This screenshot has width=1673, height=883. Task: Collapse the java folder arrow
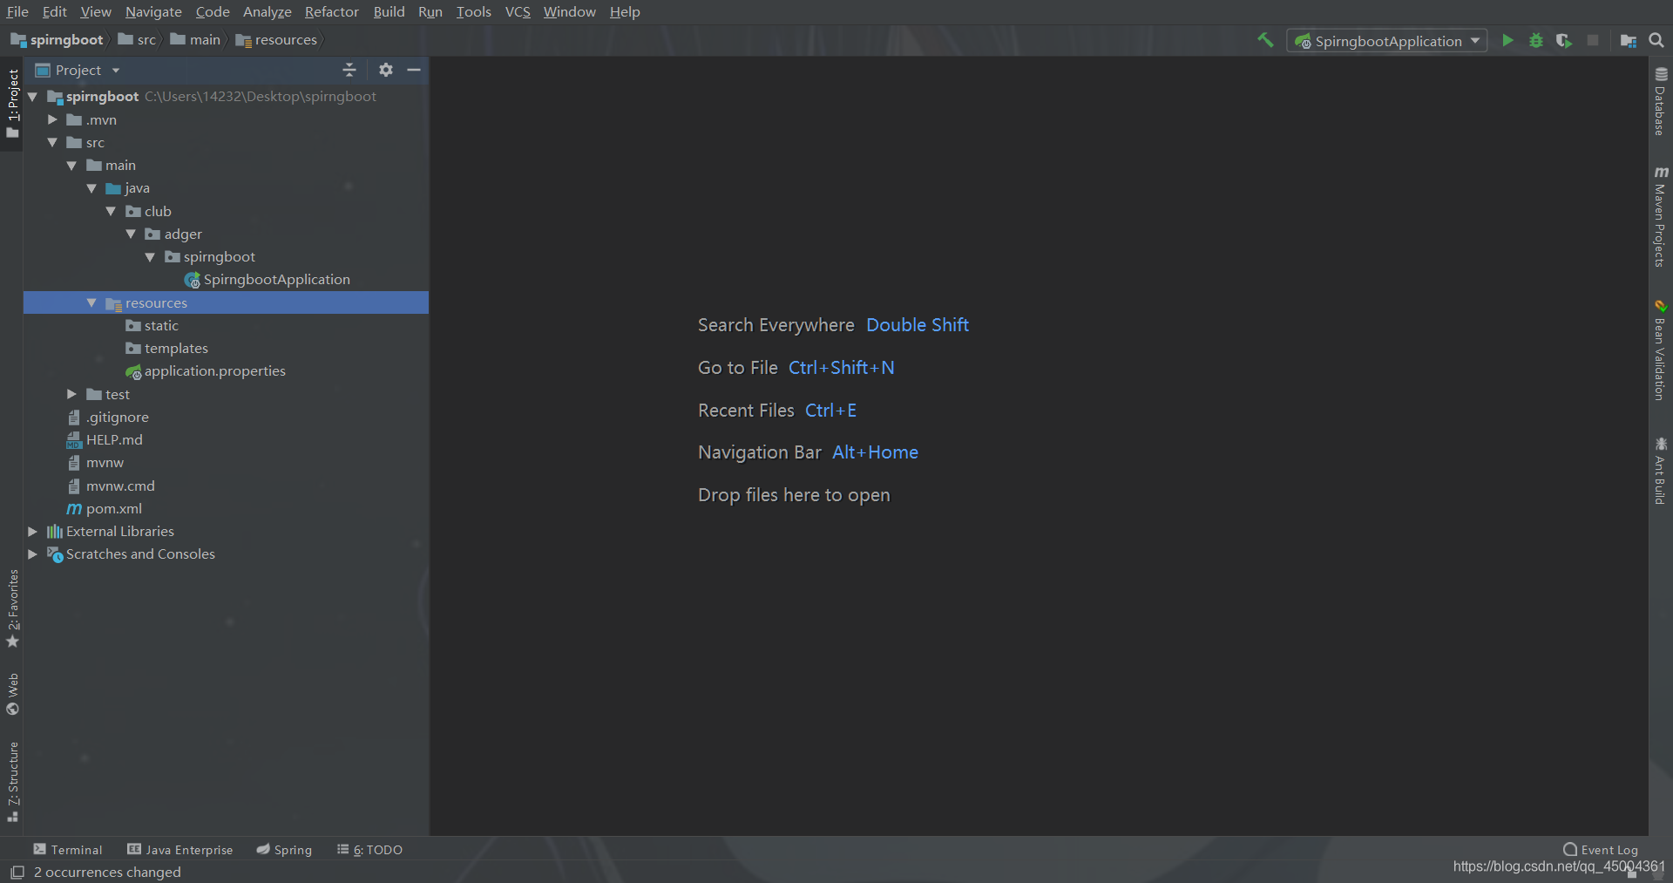click(91, 188)
